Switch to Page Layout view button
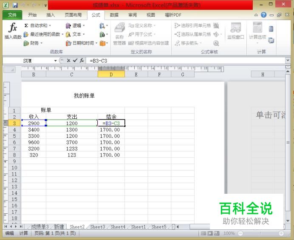The width and height of the screenshot is (294, 240). tap(210, 233)
